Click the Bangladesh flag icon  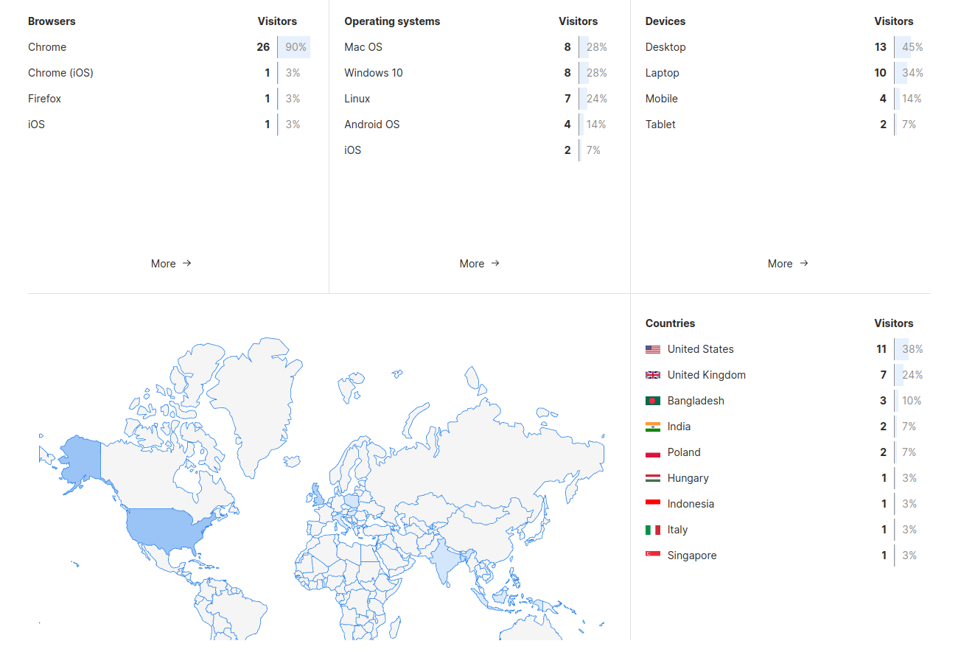tap(653, 401)
